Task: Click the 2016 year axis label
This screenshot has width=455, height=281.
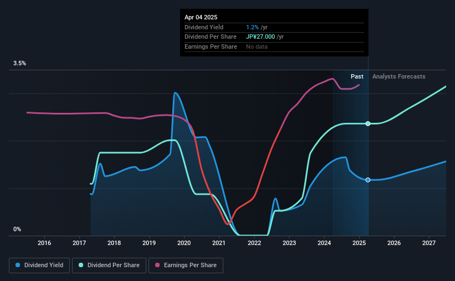Action: [44, 243]
